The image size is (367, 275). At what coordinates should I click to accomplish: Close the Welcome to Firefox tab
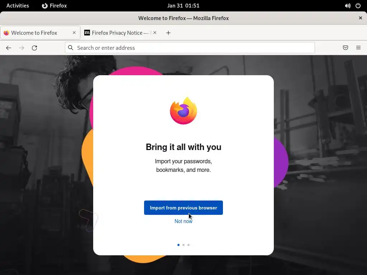[74, 33]
